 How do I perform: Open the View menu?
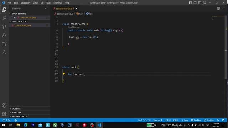coord(35,3)
